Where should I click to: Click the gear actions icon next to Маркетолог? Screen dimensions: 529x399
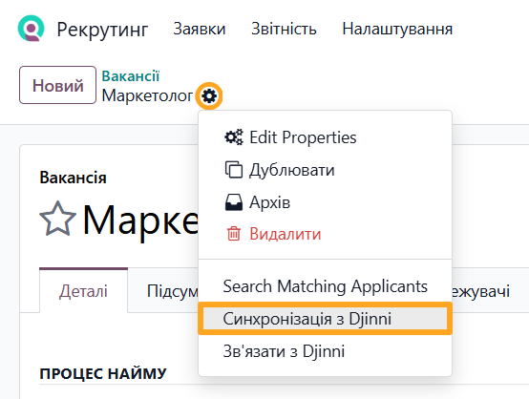209,96
